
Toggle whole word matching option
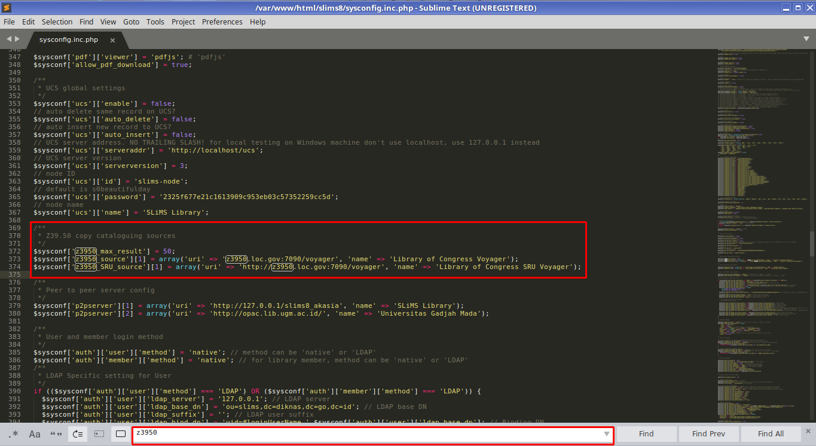56,434
